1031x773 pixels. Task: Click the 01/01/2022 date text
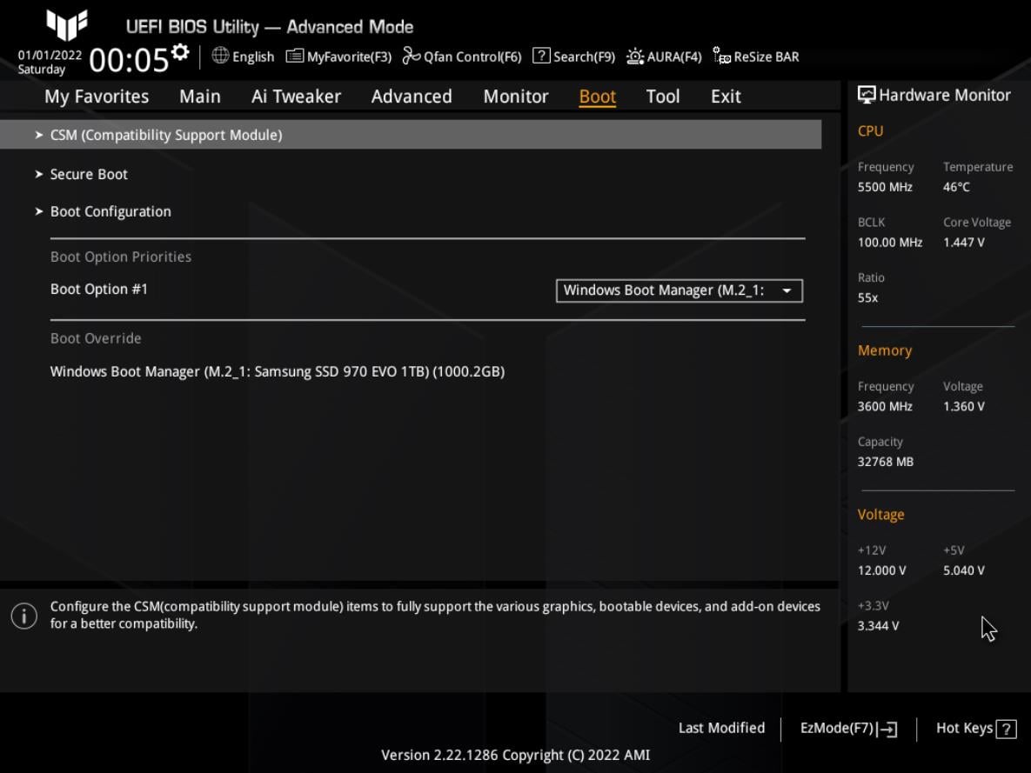click(x=50, y=56)
